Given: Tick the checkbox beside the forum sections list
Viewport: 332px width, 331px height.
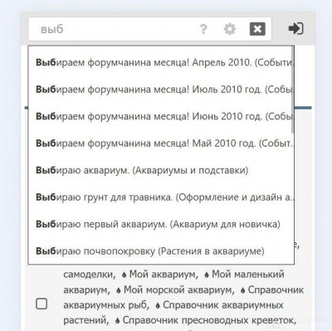Looking at the screenshot, I should [41, 304].
